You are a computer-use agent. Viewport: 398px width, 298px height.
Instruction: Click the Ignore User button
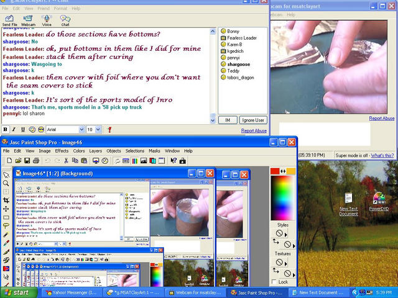click(253, 120)
